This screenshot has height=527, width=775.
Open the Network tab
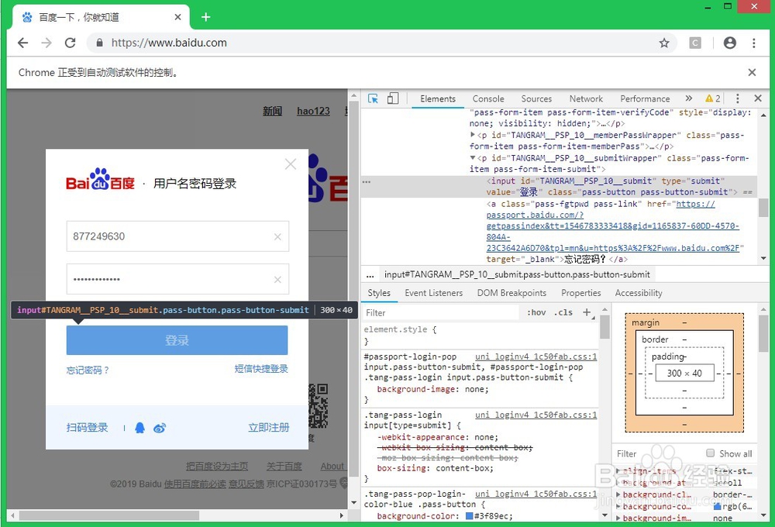pos(586,99)
